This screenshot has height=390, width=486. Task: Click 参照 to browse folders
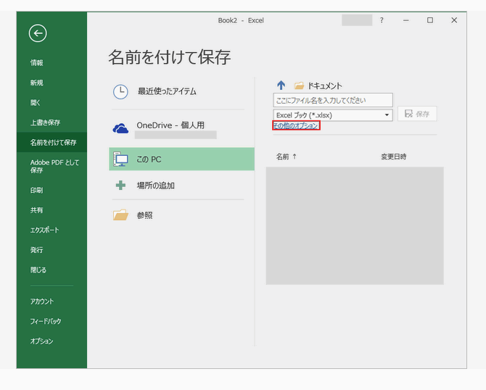[145, 215]
